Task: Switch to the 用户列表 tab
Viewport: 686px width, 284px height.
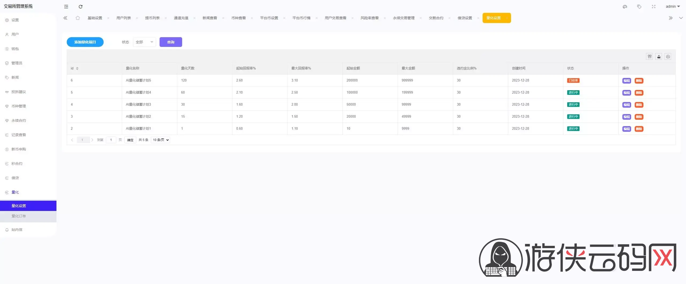Action: pyautogui.click(x=124, y=18)
